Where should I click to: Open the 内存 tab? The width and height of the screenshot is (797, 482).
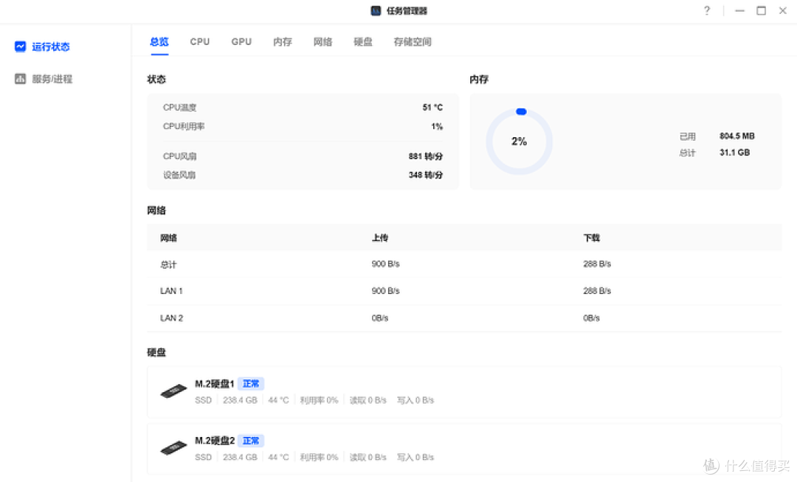[282, 42]
